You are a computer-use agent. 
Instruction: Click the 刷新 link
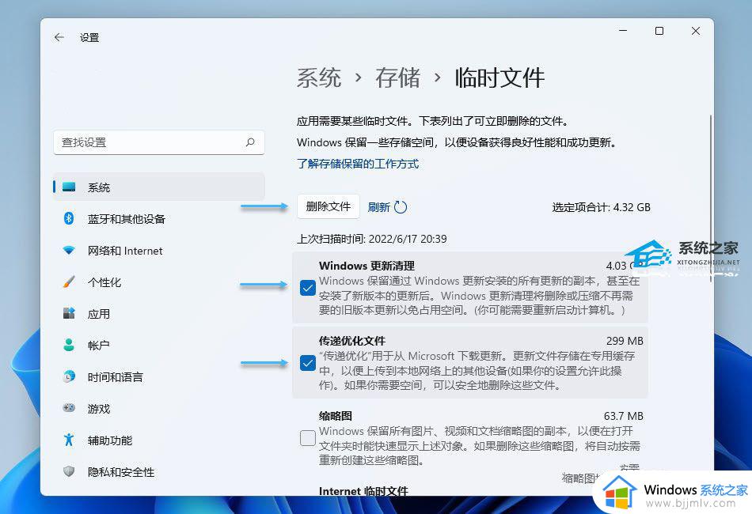coord(378,207)
